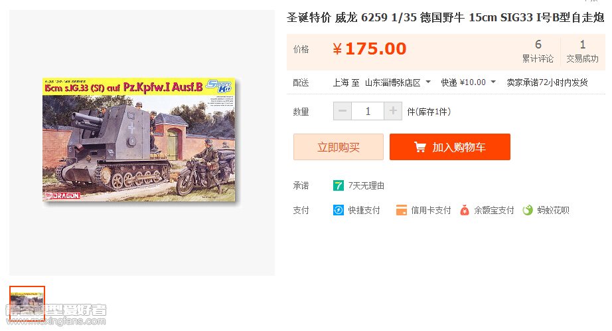
Task: Click the 信用卡支付 orange card icon
Action: [x=401, y=210]
